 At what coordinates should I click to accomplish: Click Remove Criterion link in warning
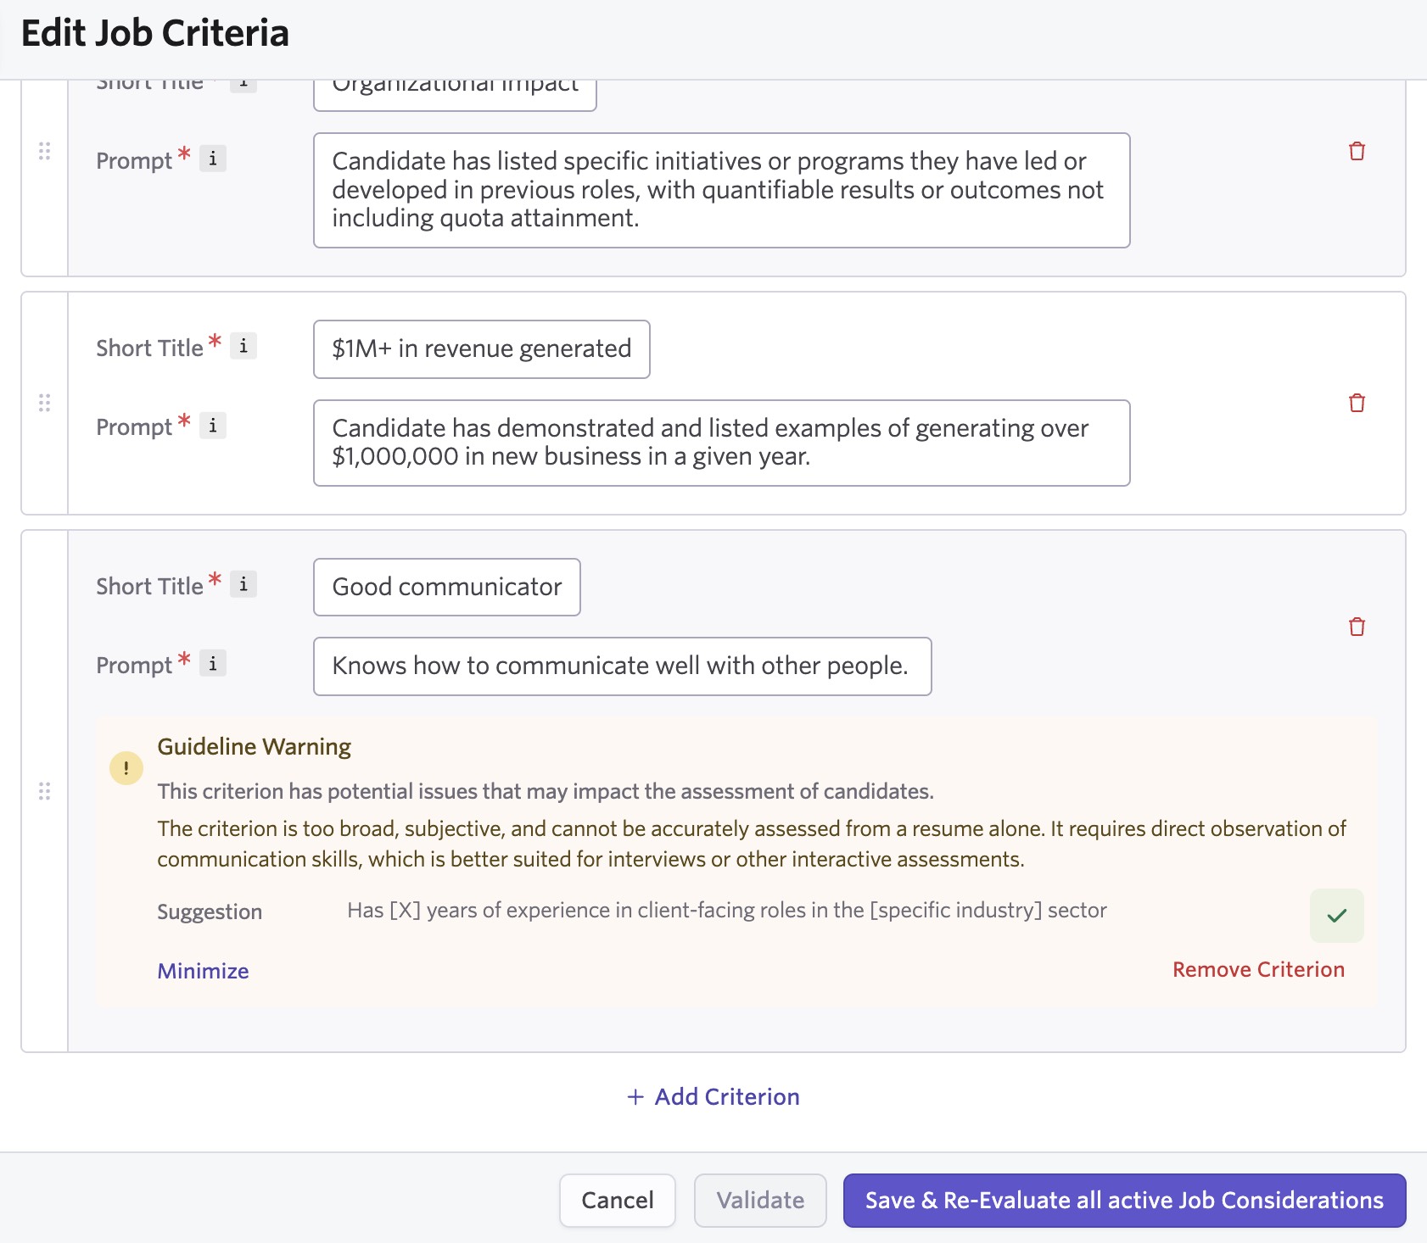coord(1257,969)
